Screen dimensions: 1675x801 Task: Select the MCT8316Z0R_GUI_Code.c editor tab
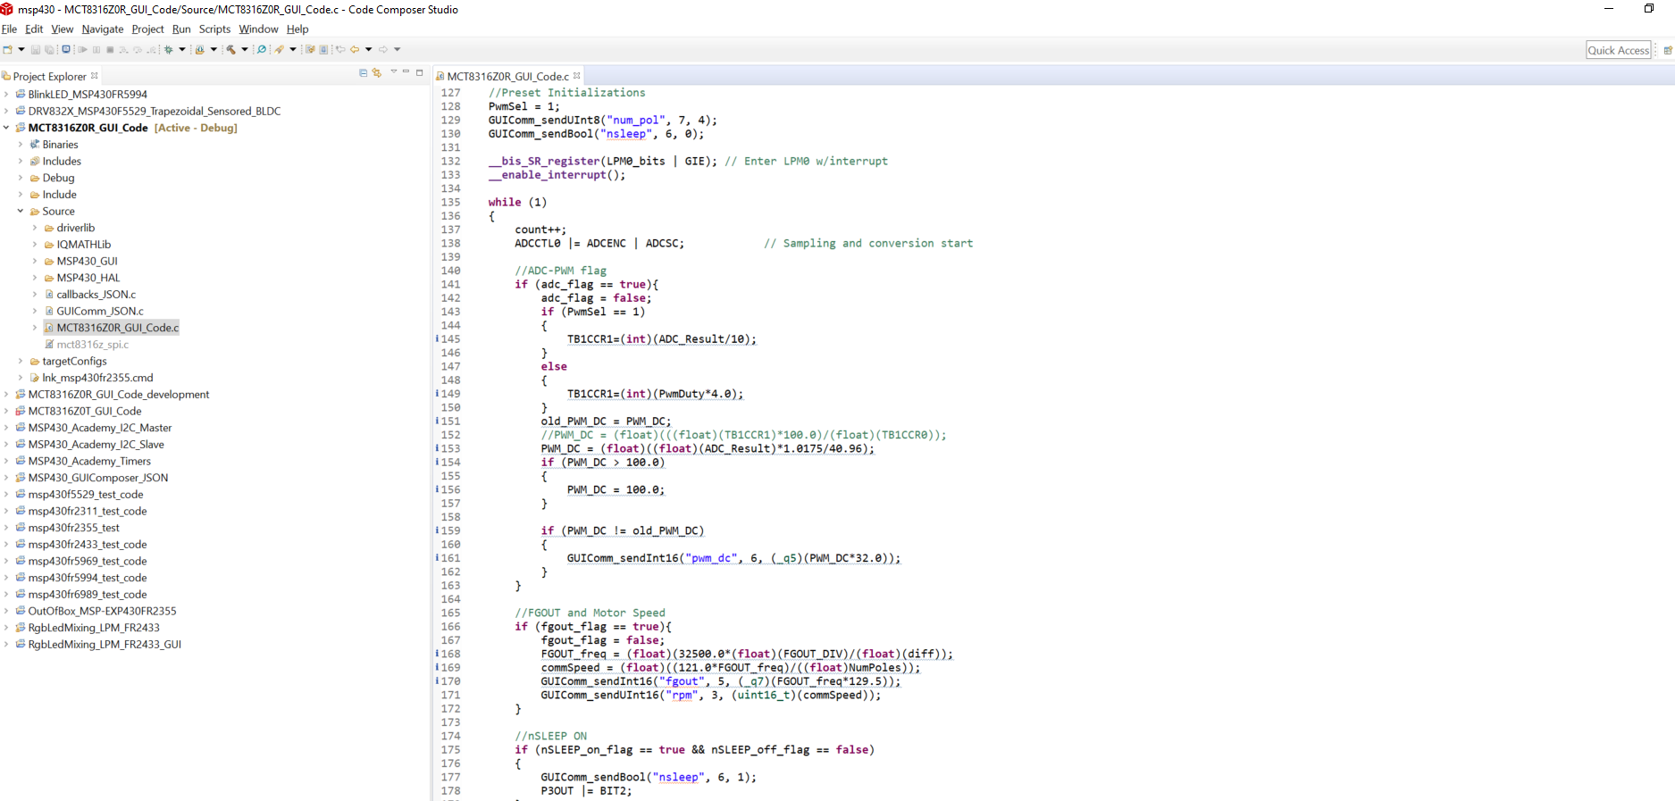point(507,77)
